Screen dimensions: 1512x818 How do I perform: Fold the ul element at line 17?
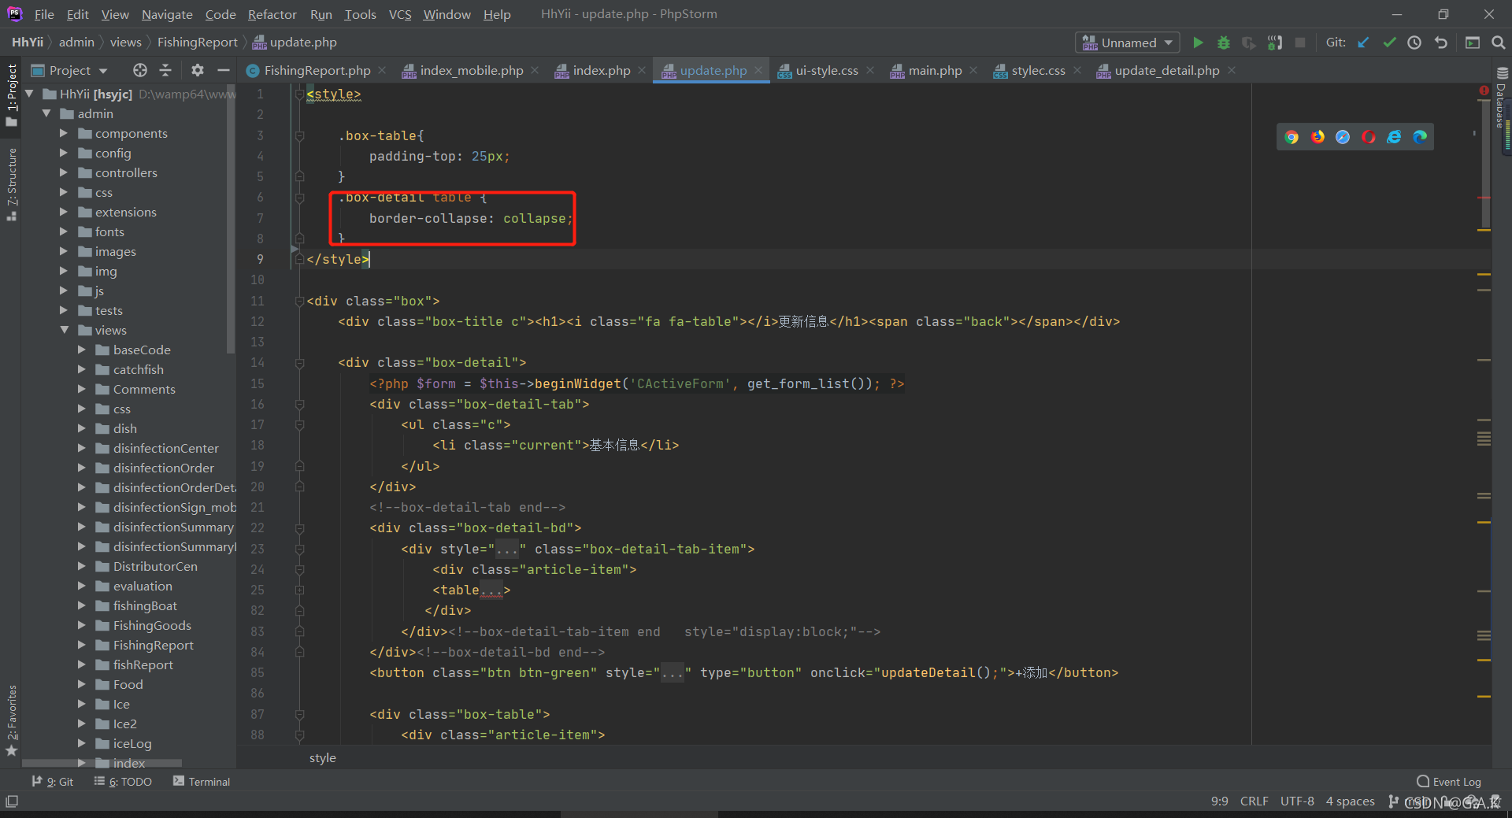(x=299, y=425)
